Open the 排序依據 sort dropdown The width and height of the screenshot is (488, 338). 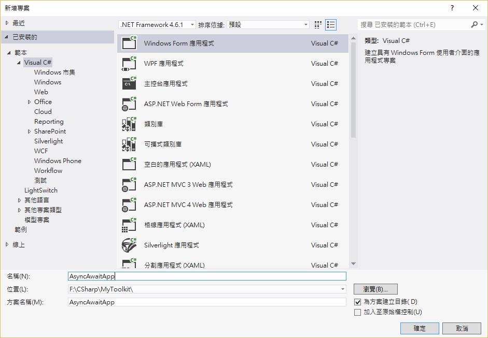[x=268, y=25]
